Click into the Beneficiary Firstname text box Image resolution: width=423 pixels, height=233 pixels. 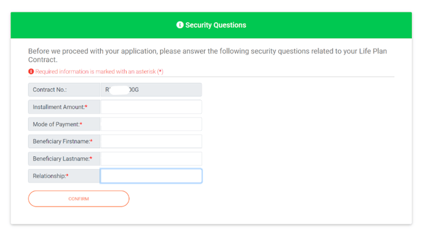(151, 141)
